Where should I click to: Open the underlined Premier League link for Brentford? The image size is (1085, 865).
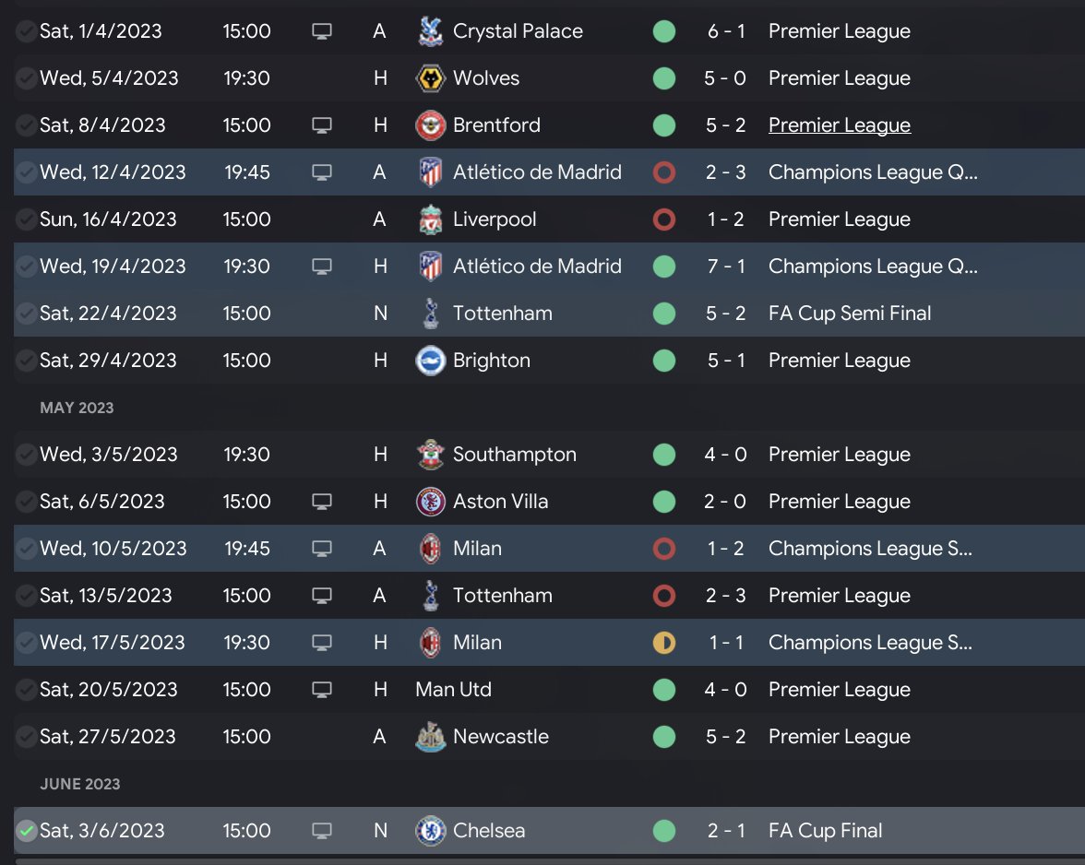click(839, 125)
